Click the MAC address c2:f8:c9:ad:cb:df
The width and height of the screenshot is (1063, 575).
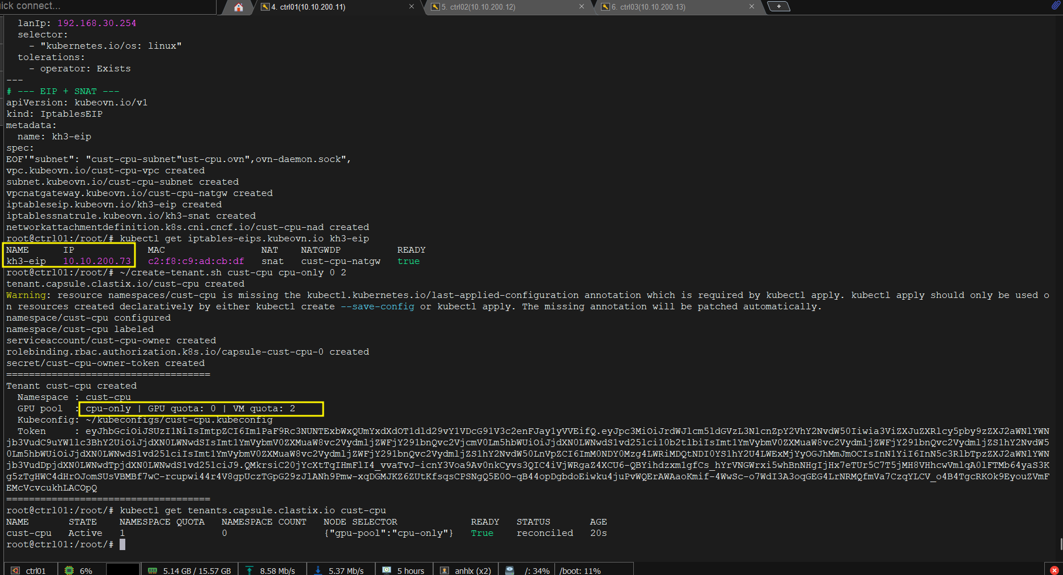pos(196,261)
